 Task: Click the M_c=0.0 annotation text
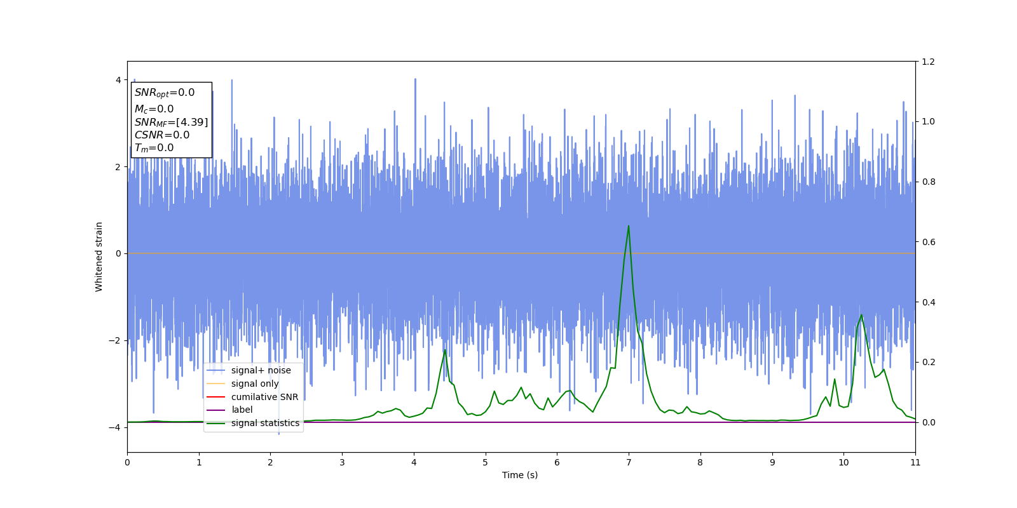[154, 109]
